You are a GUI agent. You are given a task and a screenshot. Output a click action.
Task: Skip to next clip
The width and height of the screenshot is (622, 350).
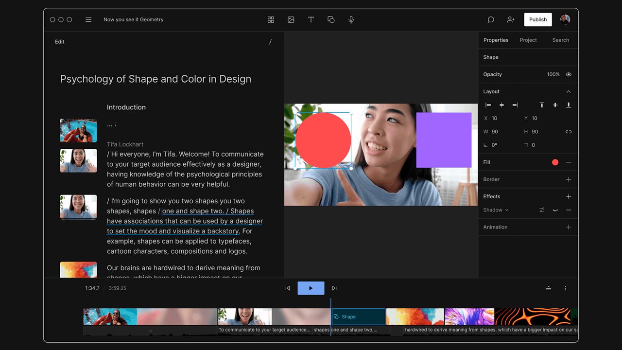pyautogui.click(x=334, y=288)
